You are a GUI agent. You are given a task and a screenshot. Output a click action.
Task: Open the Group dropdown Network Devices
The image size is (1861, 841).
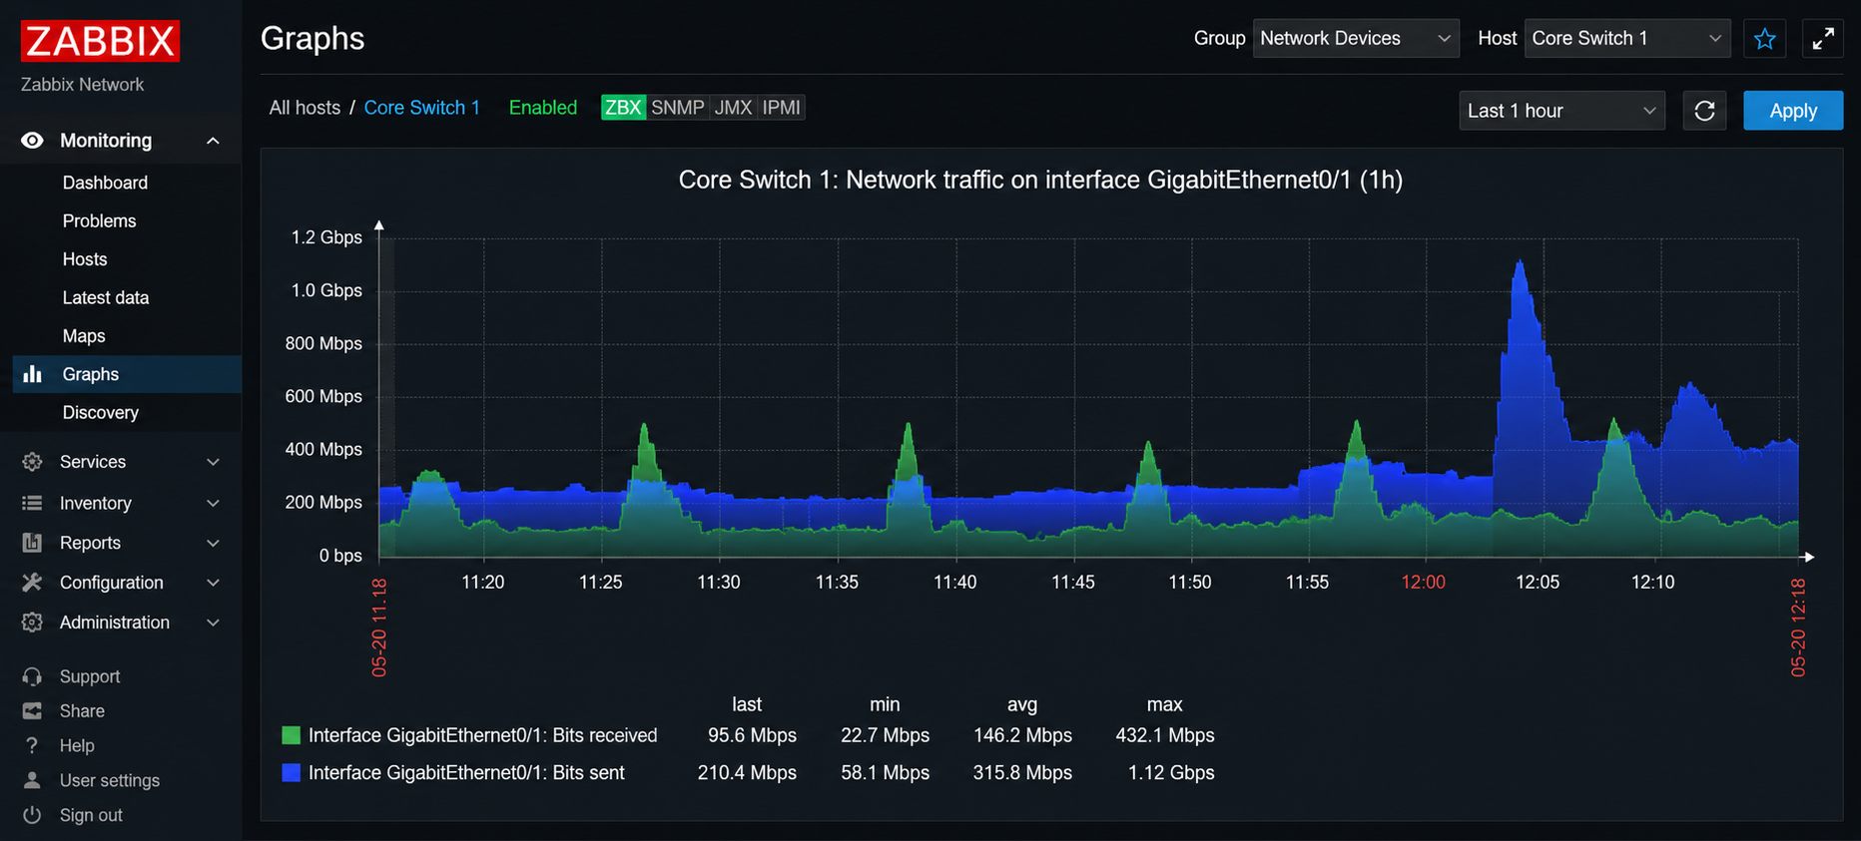[x=1356, y=38]
